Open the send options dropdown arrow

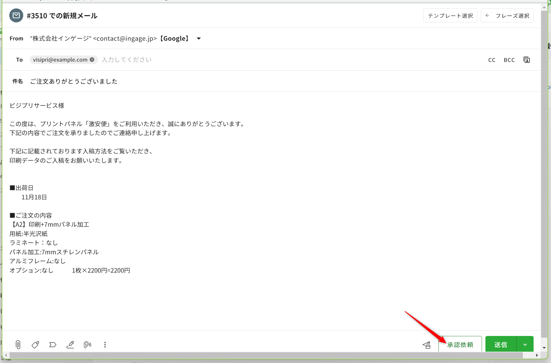(x=525, y=345)
